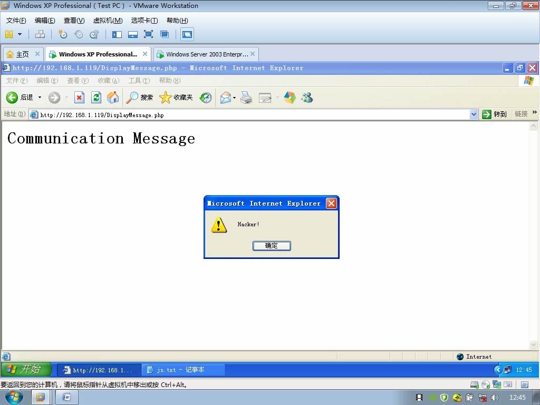Click the IE forward arrow button
540x405 pixels.
pyautogui.click(x=54, y=98)
